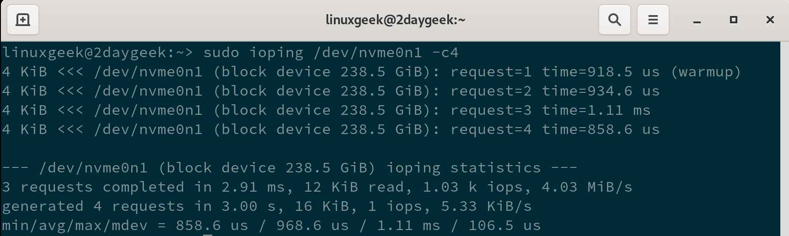Click the terminal's right-edge scrollbar
The image size is (789, 236).
pos(784,137)
